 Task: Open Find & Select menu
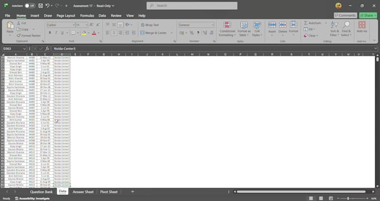pyautogui.click(x=346, y=29)
